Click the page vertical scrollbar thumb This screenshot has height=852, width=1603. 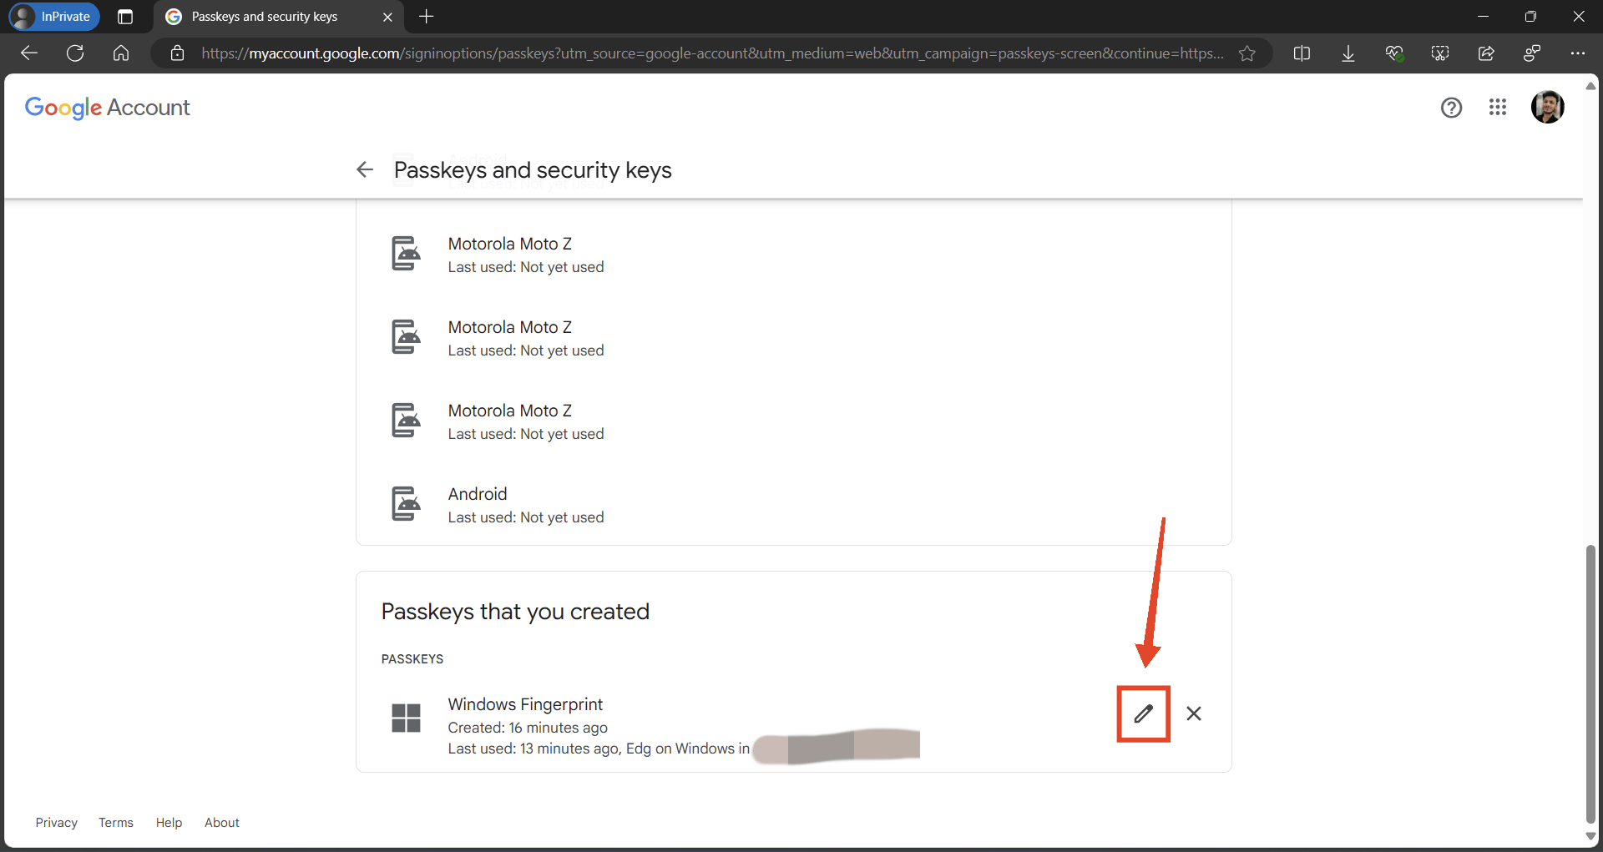[x=1590, y=684]
